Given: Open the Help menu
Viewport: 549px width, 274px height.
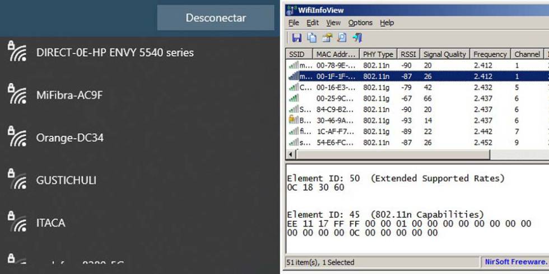Looking at the screenshot, I should pyautogui.click(x=387, y=23).
